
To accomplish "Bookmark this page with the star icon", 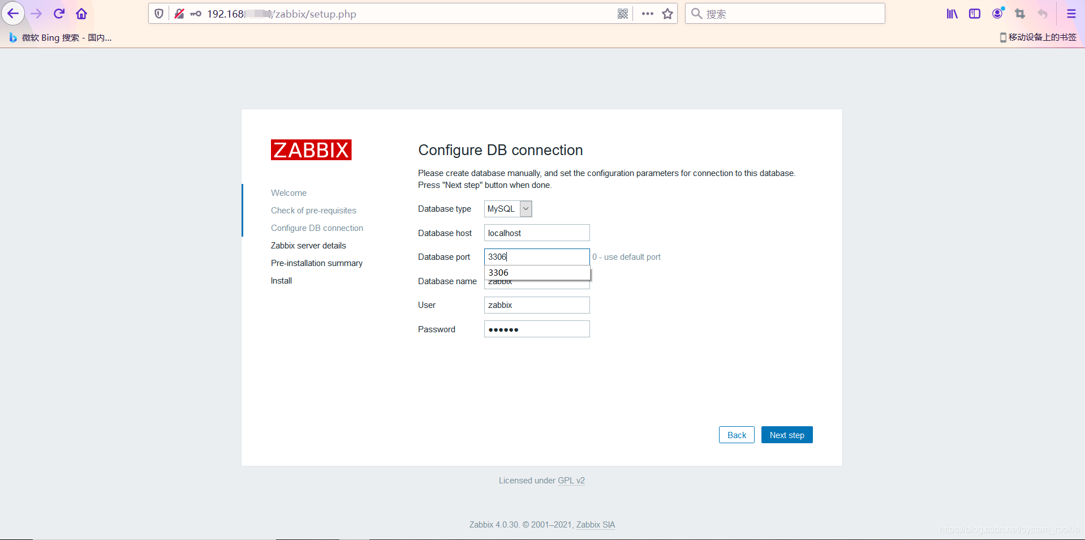I will pos(668,14).
